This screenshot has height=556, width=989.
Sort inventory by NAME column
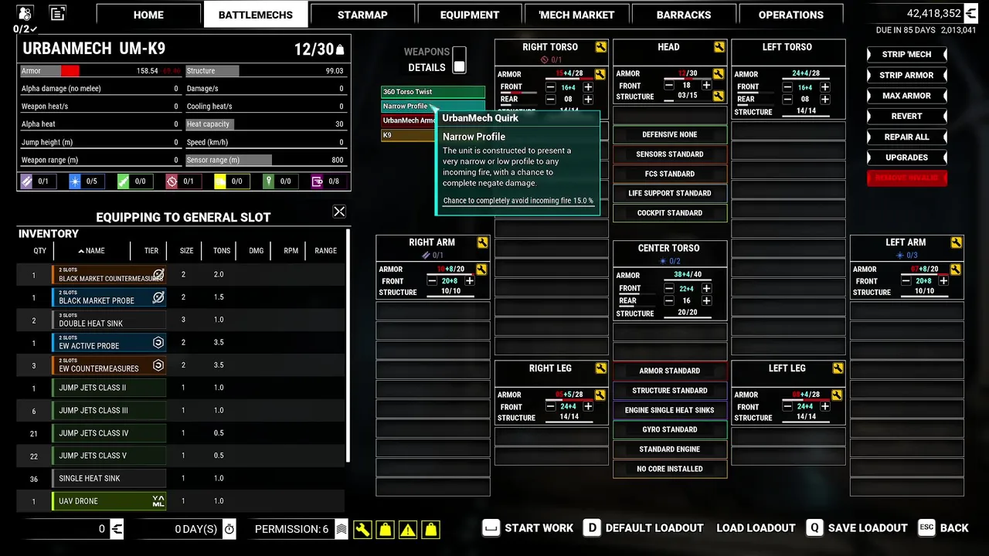[91, 251]
